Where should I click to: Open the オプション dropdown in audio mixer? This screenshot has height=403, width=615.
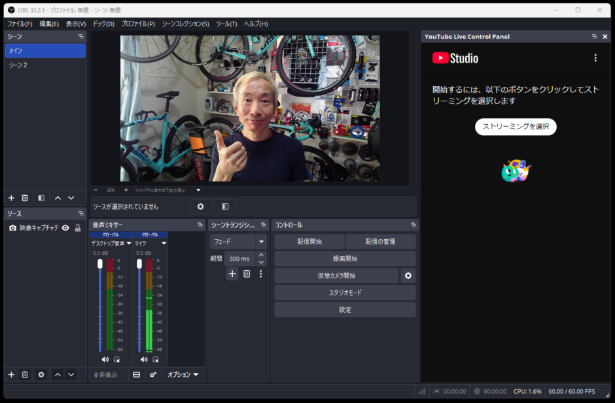183,375
